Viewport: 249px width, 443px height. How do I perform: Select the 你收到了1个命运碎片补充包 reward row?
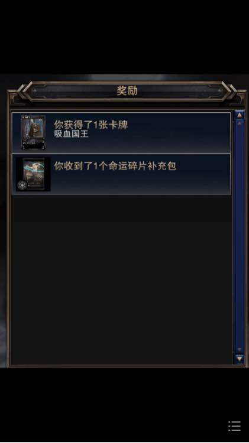pos(121,174)
